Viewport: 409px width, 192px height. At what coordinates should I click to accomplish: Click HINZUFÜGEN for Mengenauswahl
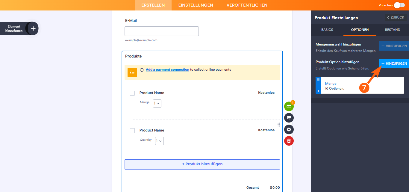(394, 46)
